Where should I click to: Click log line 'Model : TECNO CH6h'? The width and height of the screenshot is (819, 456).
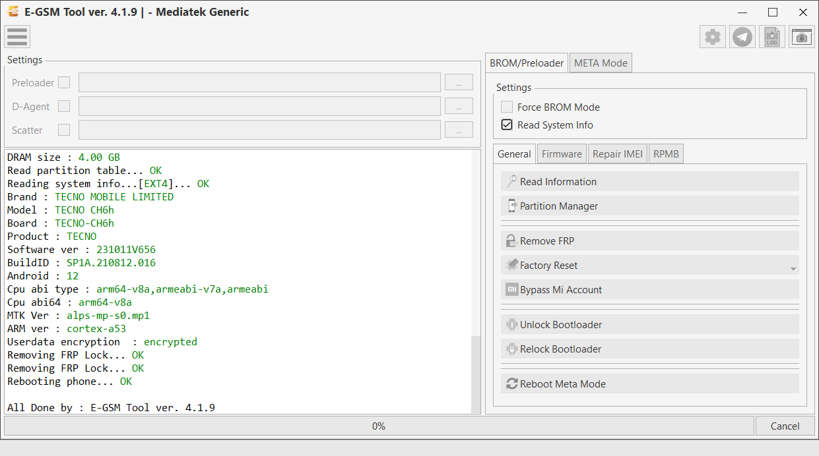61,210
